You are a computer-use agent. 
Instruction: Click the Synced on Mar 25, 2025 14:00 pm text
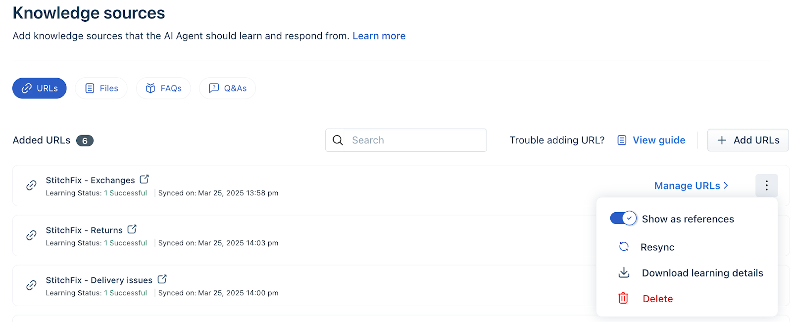[x=218, y=293]
